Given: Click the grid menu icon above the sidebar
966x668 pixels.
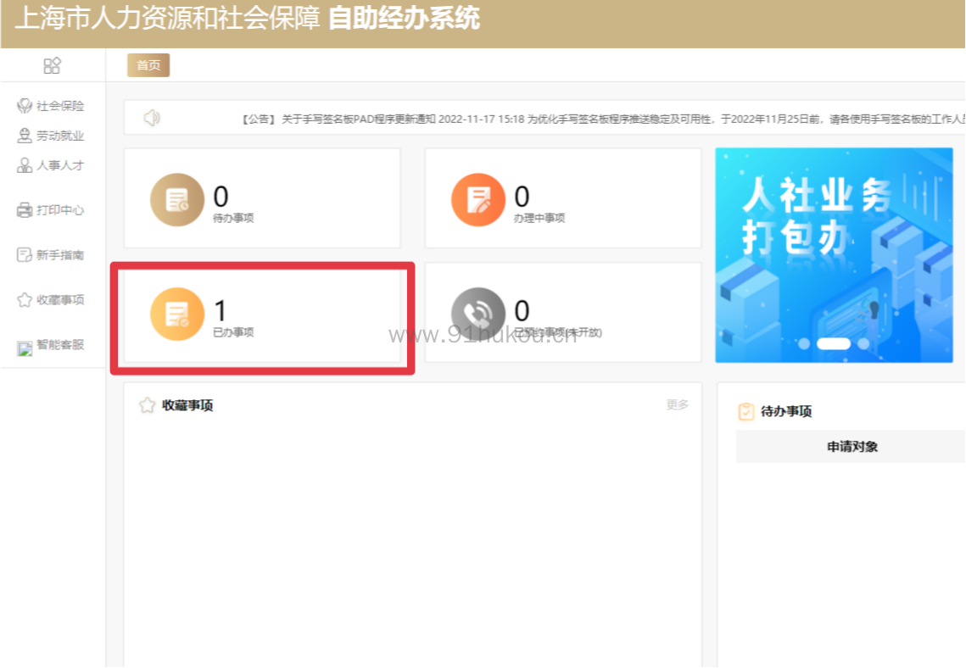Looking at the screenshot, I should 53,65.
